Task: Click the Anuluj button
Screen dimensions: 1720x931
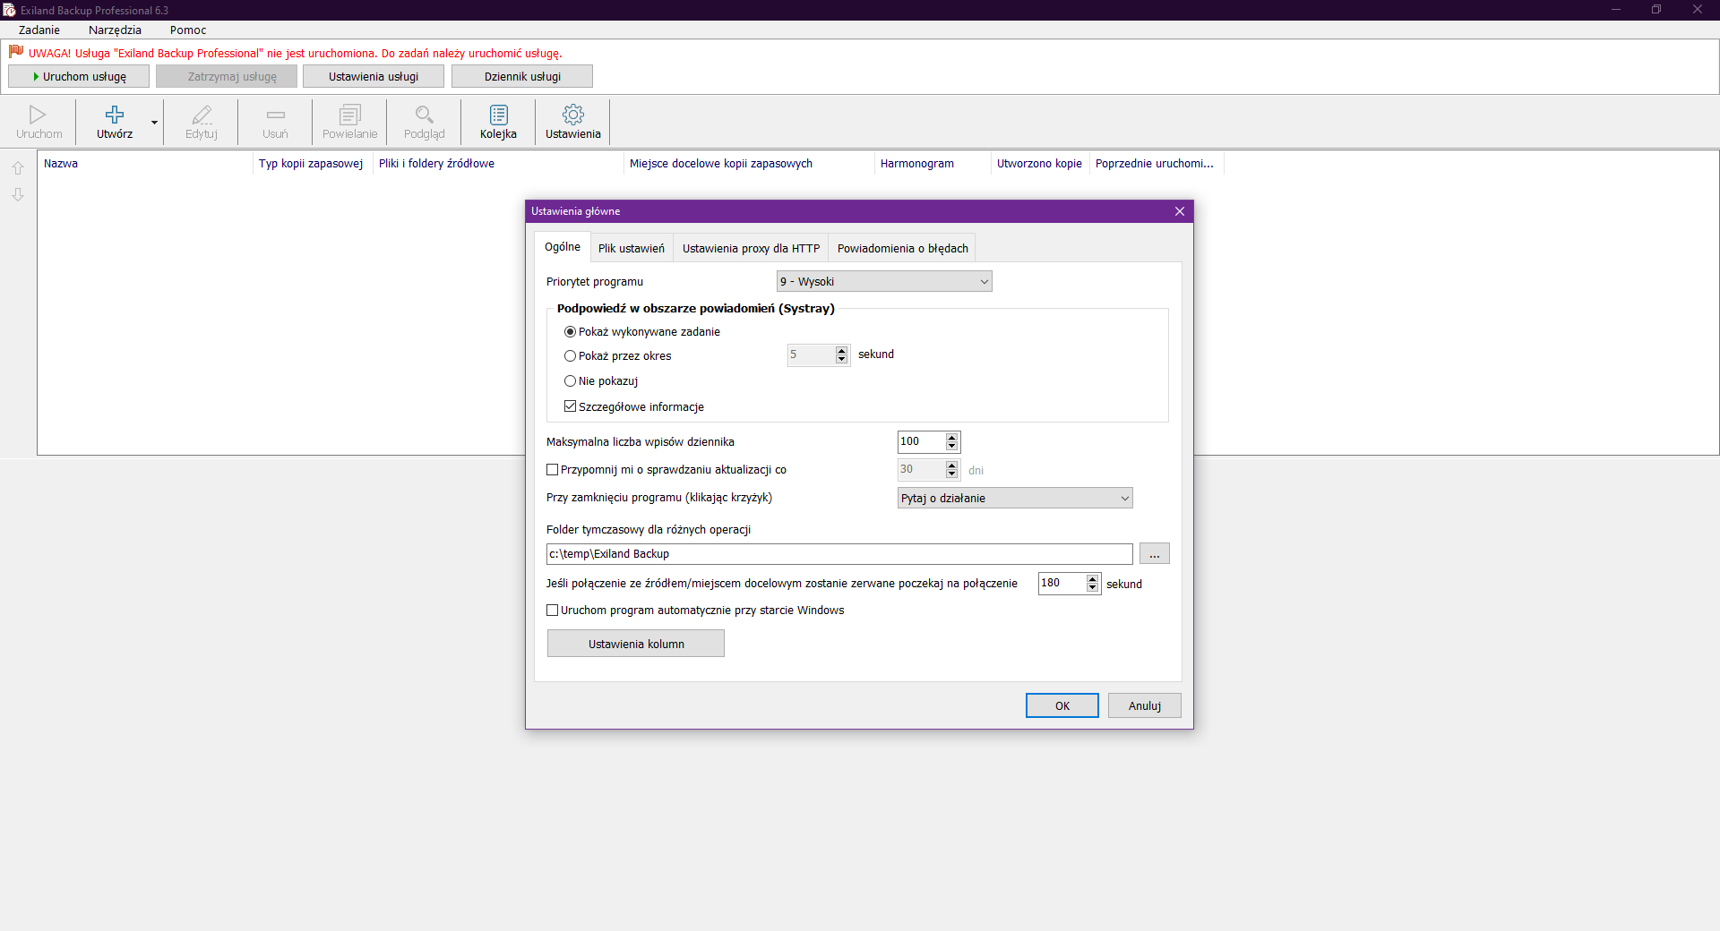Action: click(x=1145, y=705)
